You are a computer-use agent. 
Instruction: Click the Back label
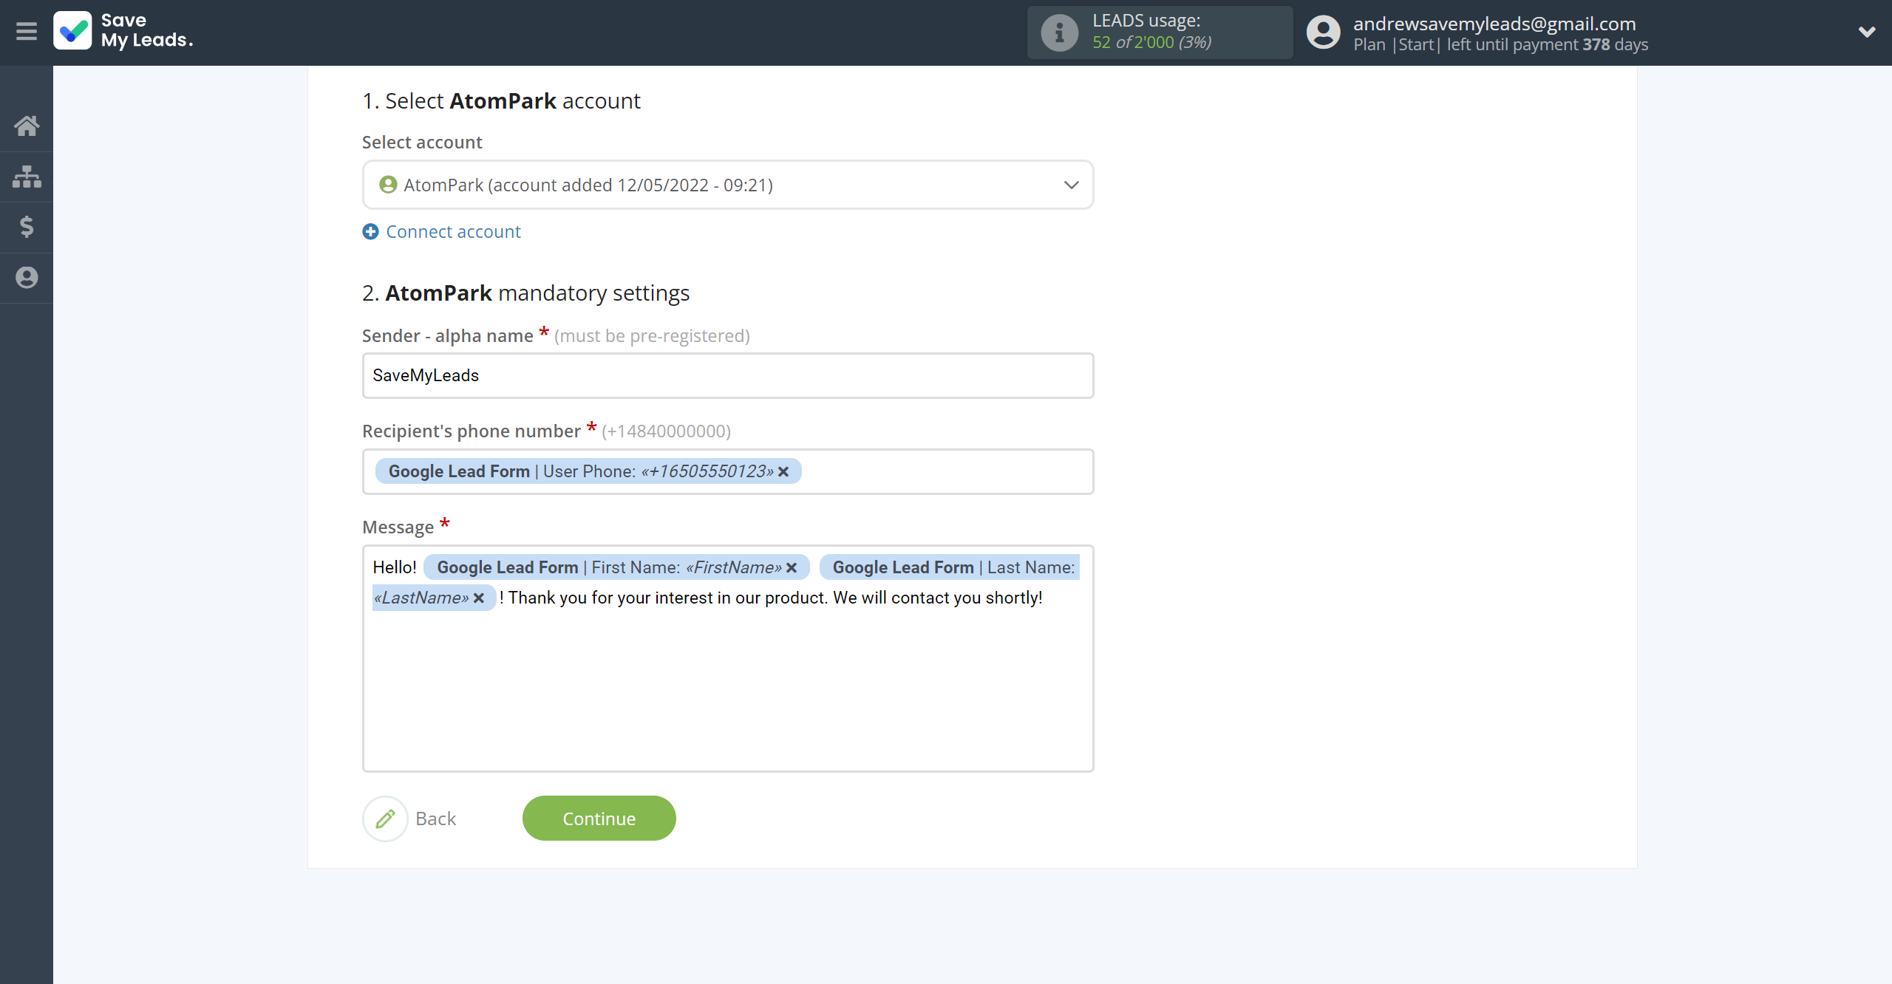click(435, 819)
